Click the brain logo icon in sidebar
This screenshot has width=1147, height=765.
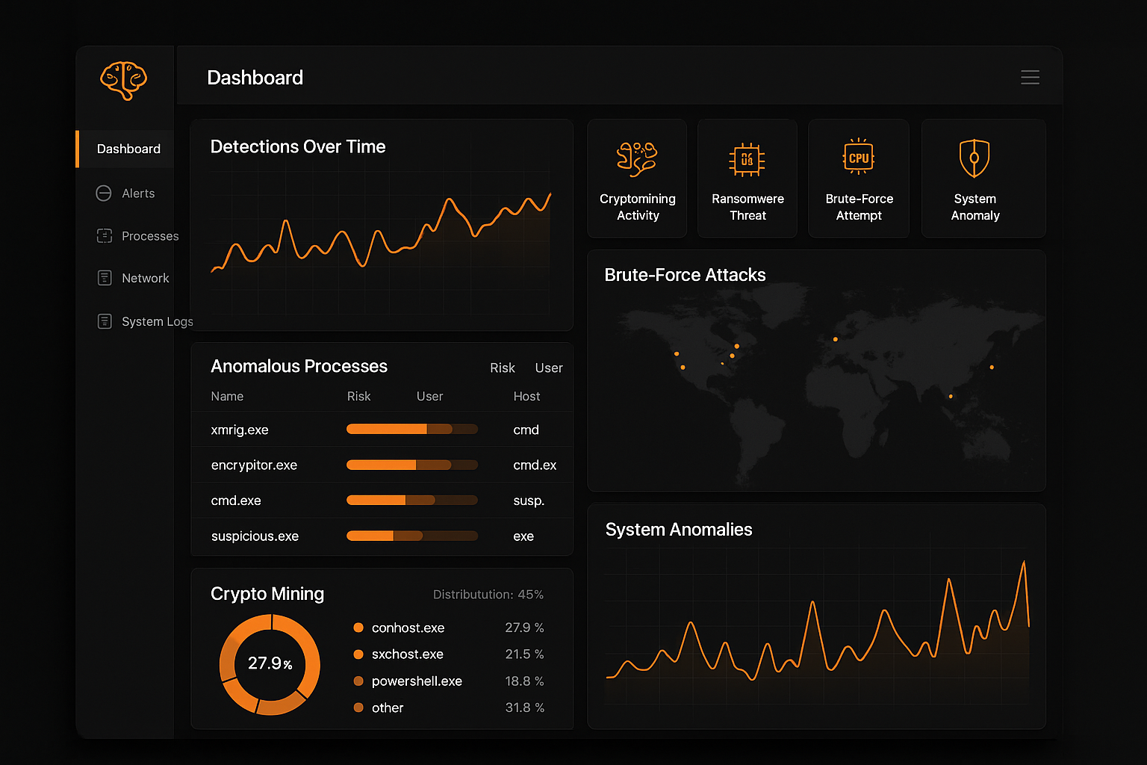(123, 81)
